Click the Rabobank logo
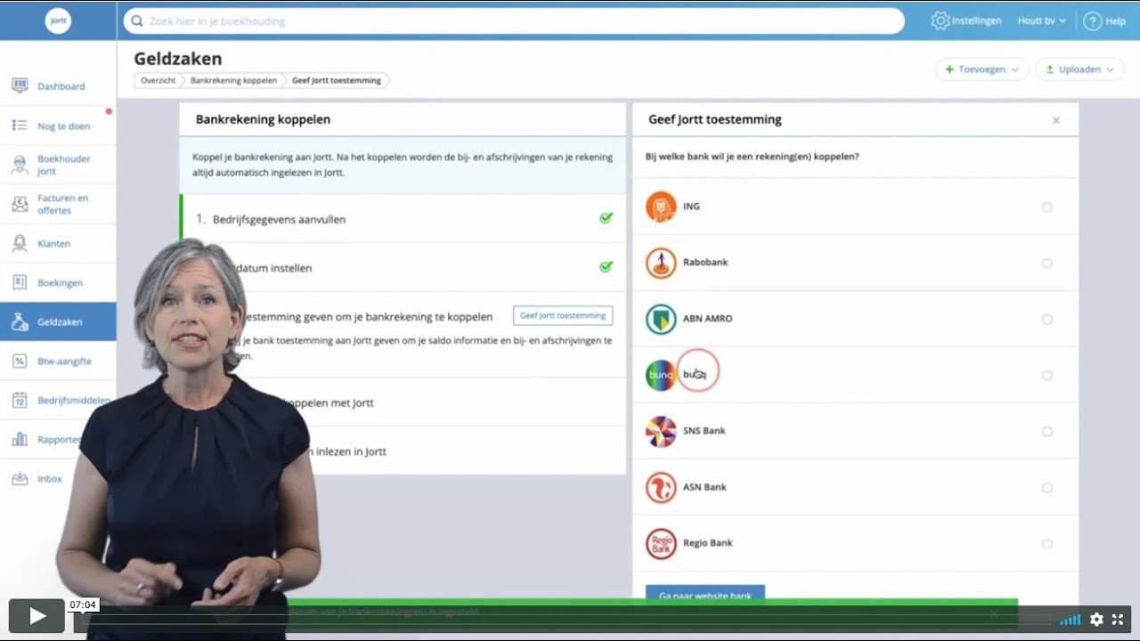Viewport: 1140px width, 641px height. [661, 263]
